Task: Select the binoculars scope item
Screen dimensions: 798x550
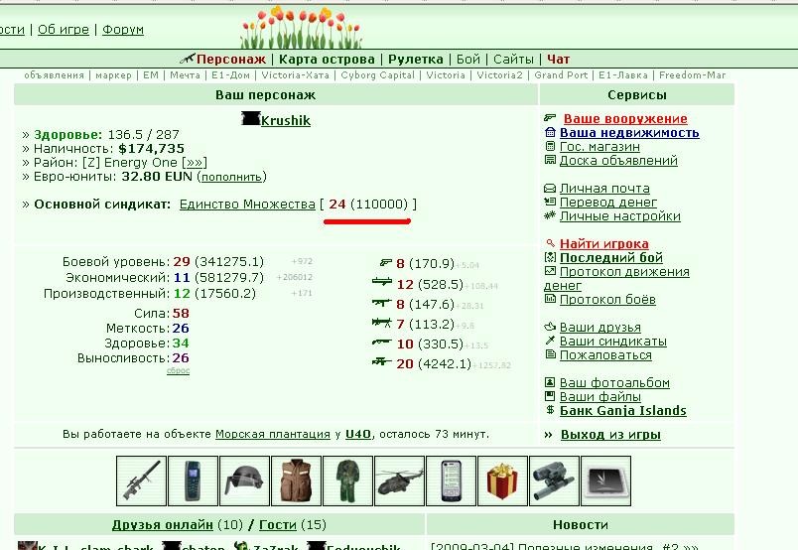Action: (x=554, y=481)
